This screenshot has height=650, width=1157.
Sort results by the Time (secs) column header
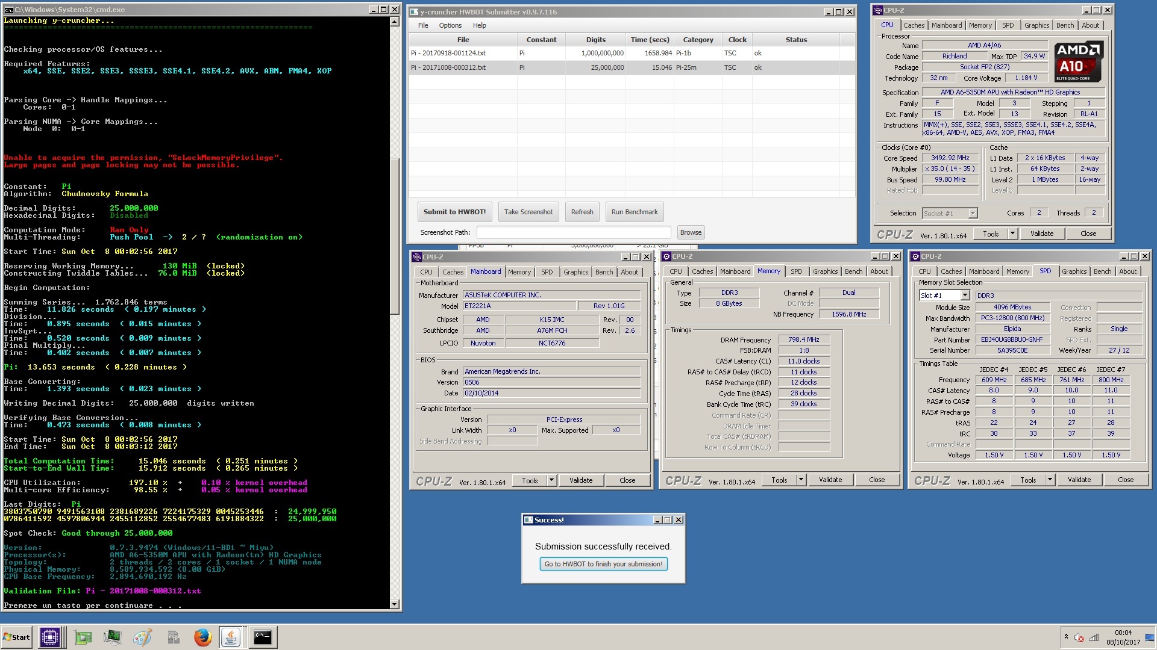tap(650, 40)
